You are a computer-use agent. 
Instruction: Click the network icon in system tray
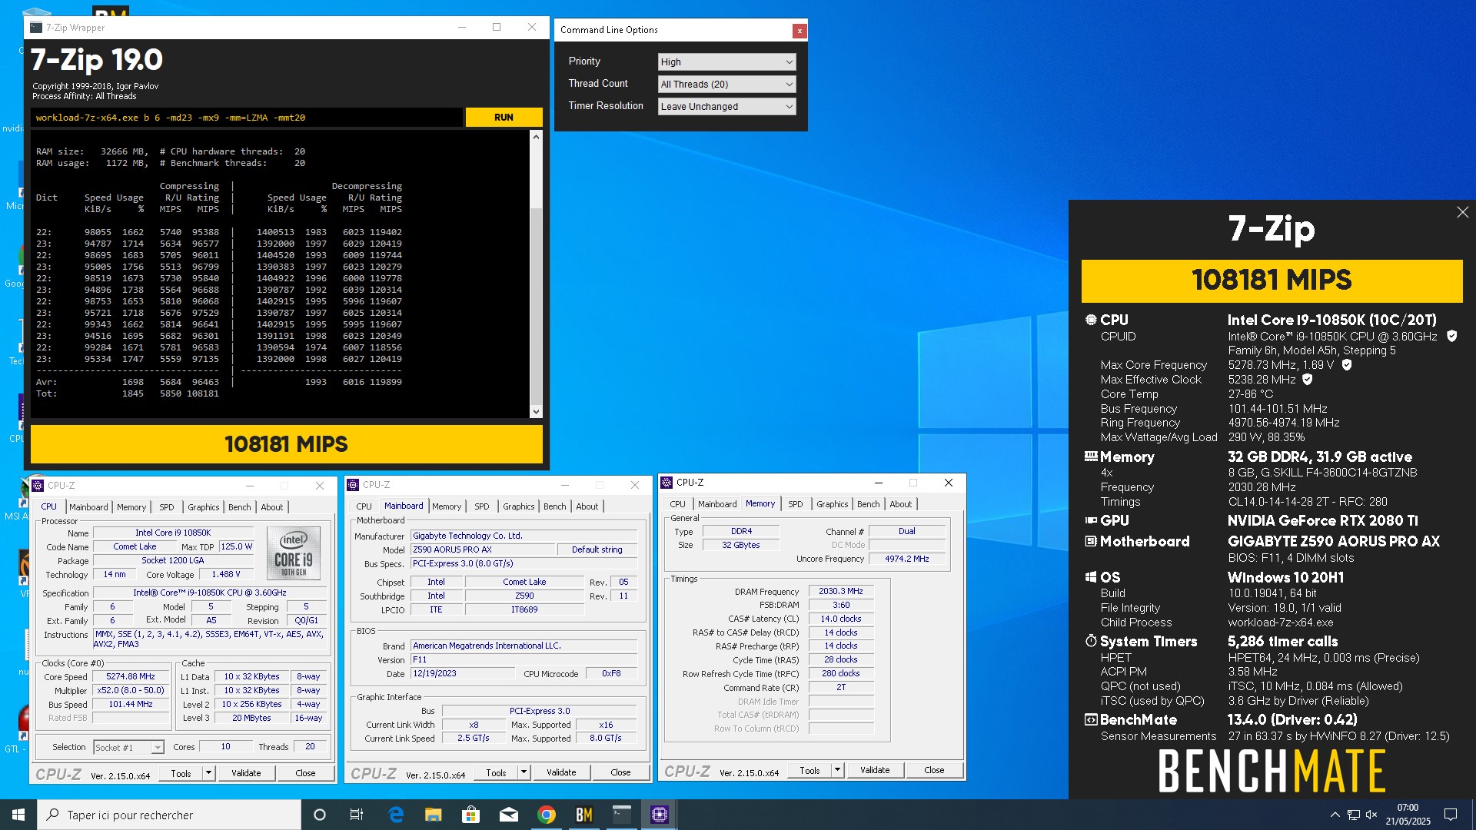coord(1354,815)
